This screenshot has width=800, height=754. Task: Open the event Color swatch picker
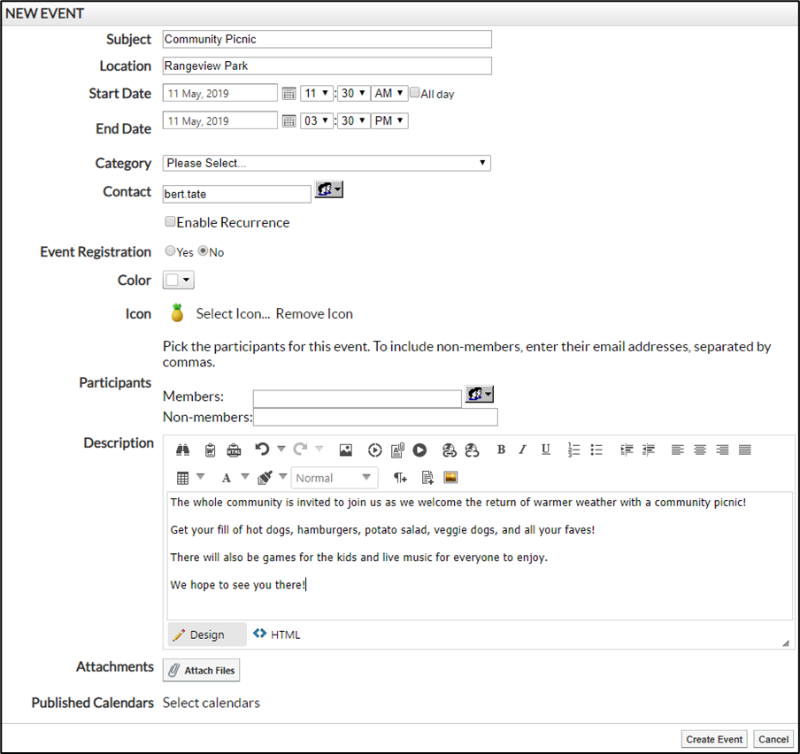click(178, 281)
